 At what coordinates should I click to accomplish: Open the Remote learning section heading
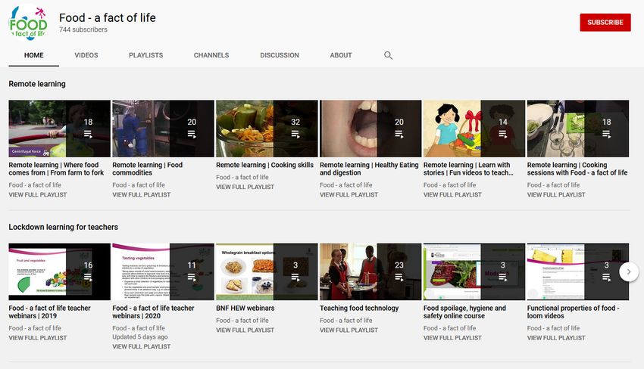[37, 84]
